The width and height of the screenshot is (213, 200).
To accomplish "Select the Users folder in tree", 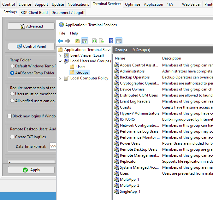I will (x=81, y=67).
